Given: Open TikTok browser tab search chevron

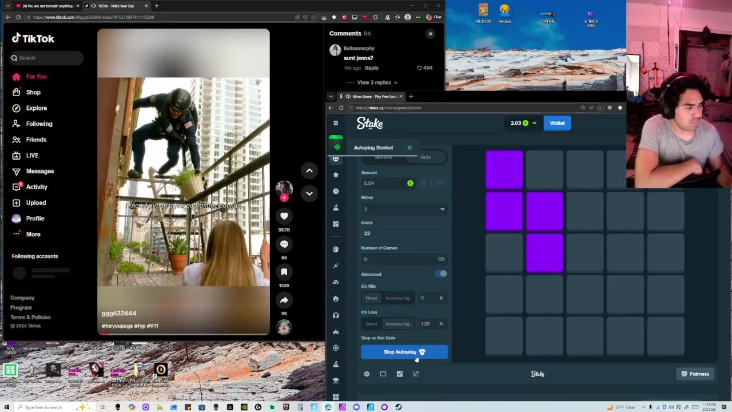Looking at the screenshot, I should pyautogui.click(x=7, y=6).
